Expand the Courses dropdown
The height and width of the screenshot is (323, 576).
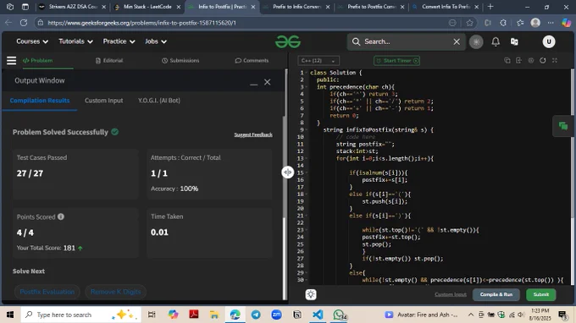(x=32, y=41)
